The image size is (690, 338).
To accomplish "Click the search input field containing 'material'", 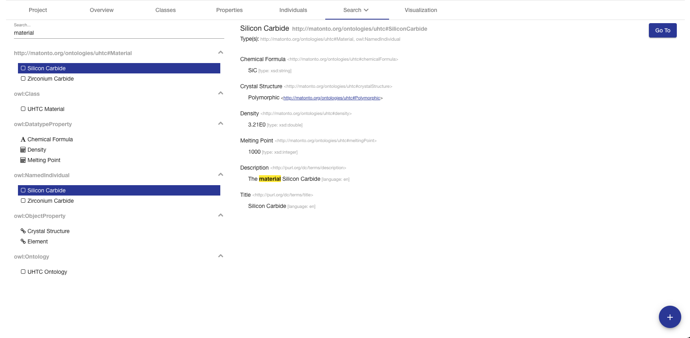I will pyautogui.click(x=119, y=33).
